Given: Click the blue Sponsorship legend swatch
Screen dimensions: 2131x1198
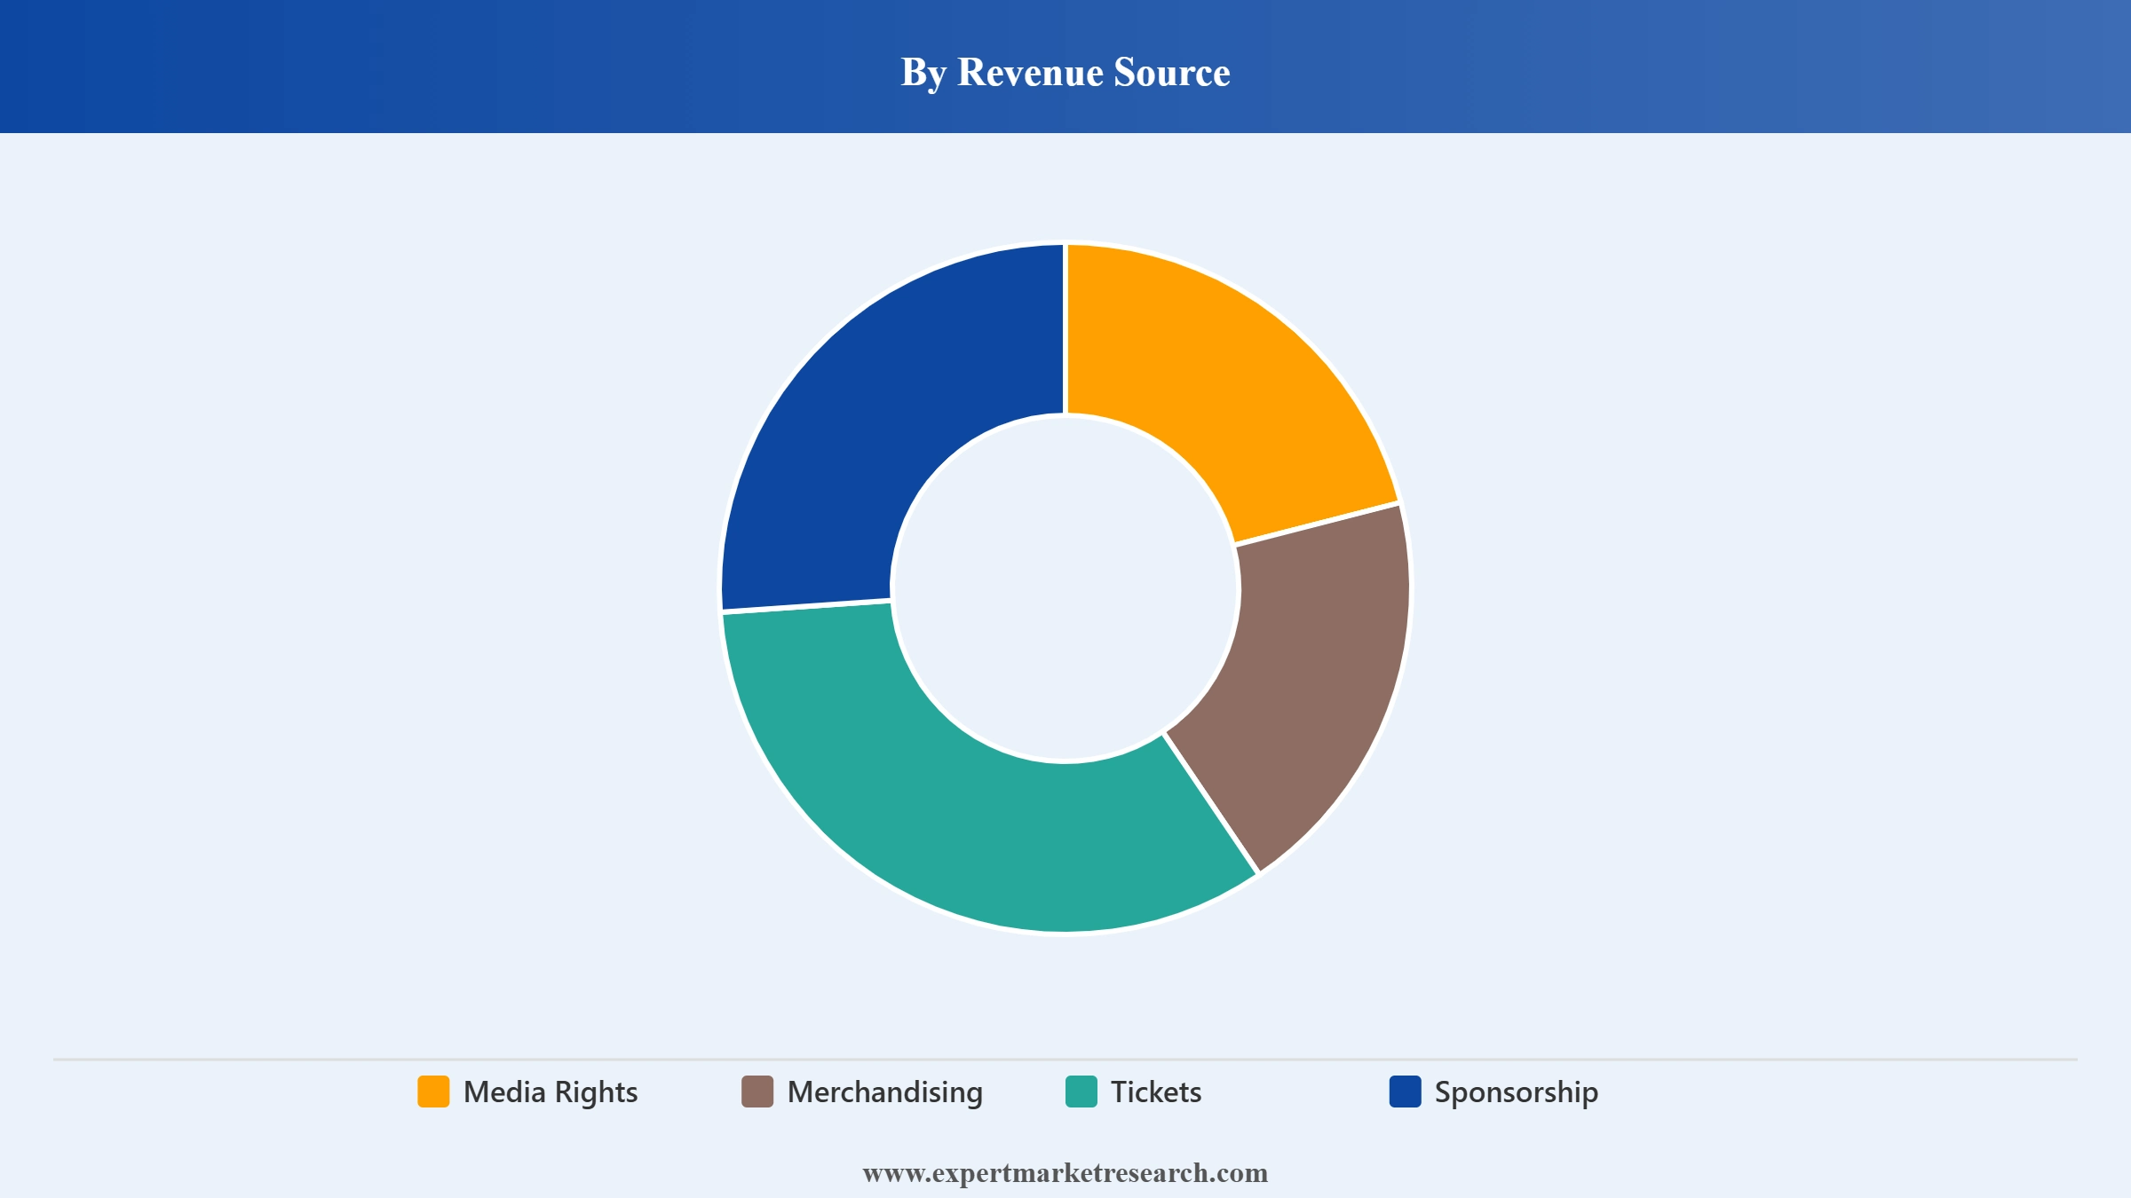Looking at the screenshot, I should click(x=1406, y=1092).
